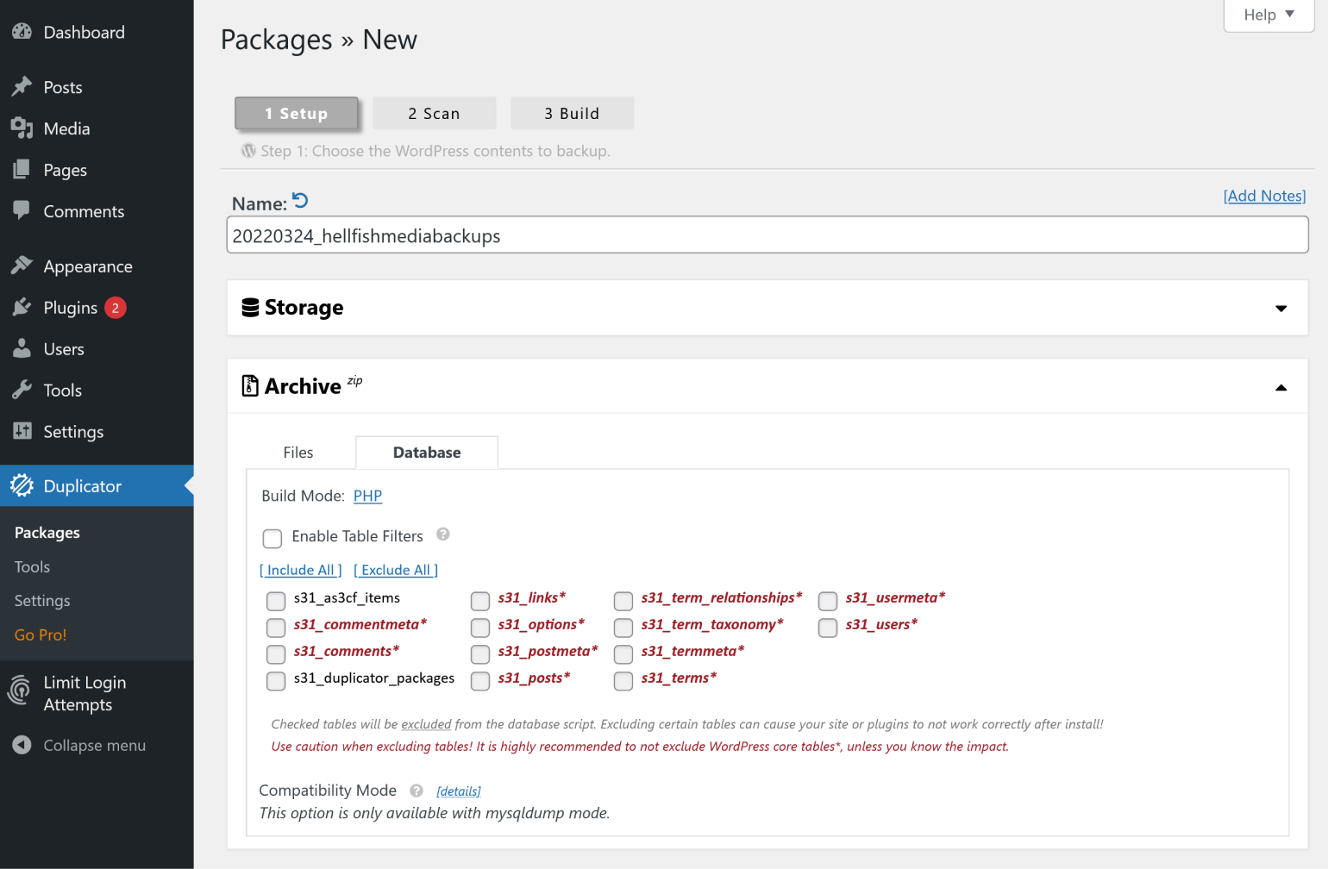Click the package Name input field

click(767, 234)
